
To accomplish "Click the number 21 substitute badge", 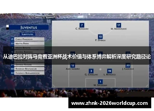I will coord(12,39).
